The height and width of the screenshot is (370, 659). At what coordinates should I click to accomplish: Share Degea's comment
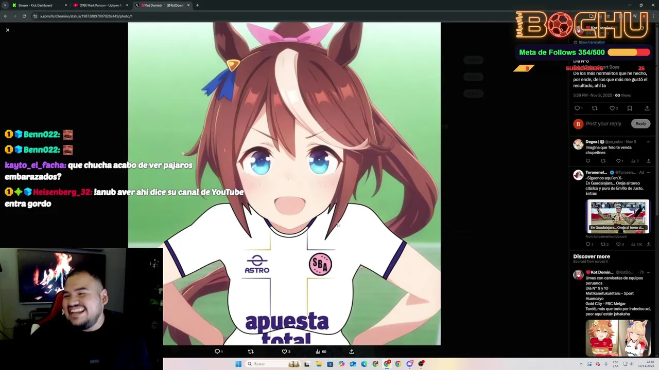[648, 161]
